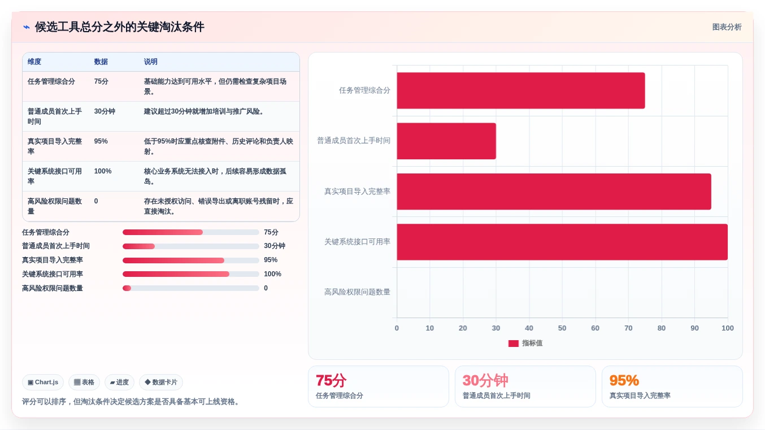Click the axis tick label 50
Viewport: 765px width, 430px height.
[562, 328]
